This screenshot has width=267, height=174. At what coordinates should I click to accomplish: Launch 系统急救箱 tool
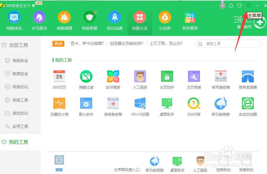click(x=113, y=107)
